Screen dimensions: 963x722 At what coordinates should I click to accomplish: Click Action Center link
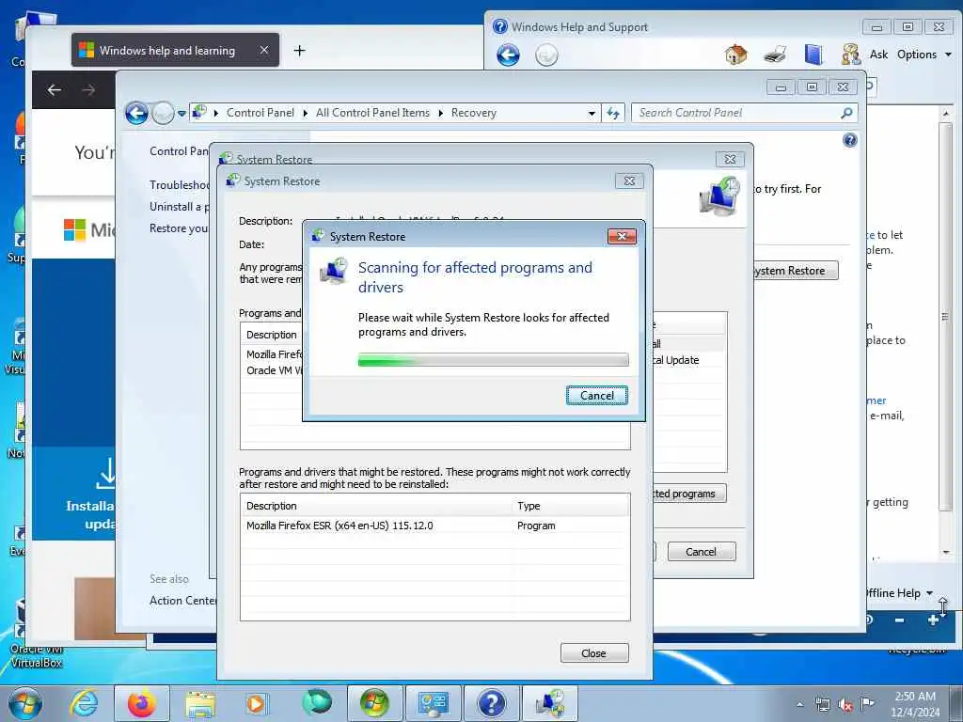coord(182,601)
